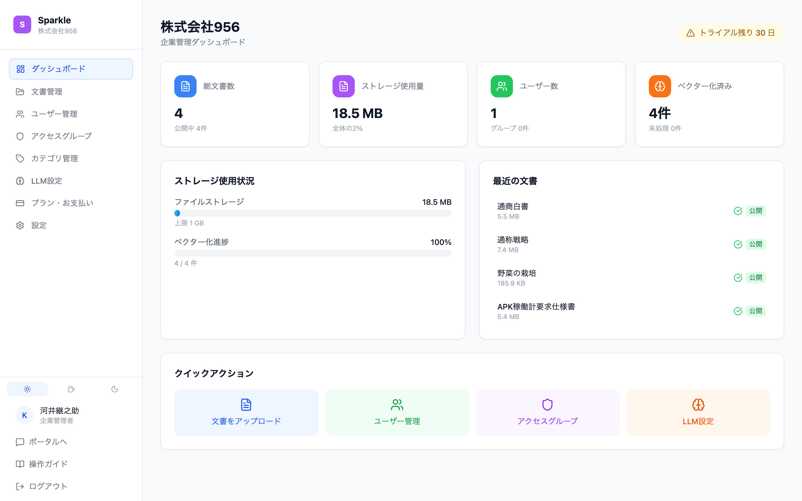The image size is (802, 501).
Task: Click 公開 badge on 野菜の栽培 row
Action: (755, 278)
